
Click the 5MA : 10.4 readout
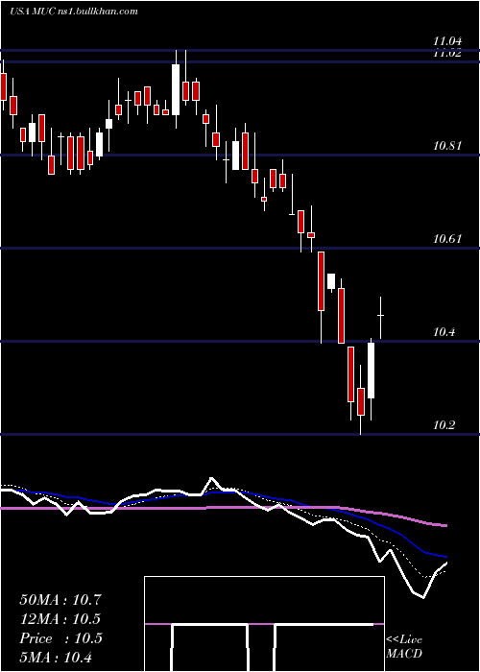click(56, 657)
